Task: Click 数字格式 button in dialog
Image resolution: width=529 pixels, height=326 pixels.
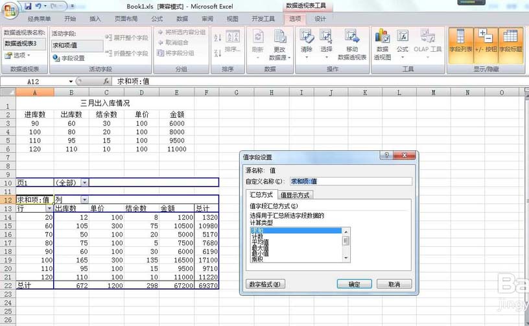Action: (265, 284)
